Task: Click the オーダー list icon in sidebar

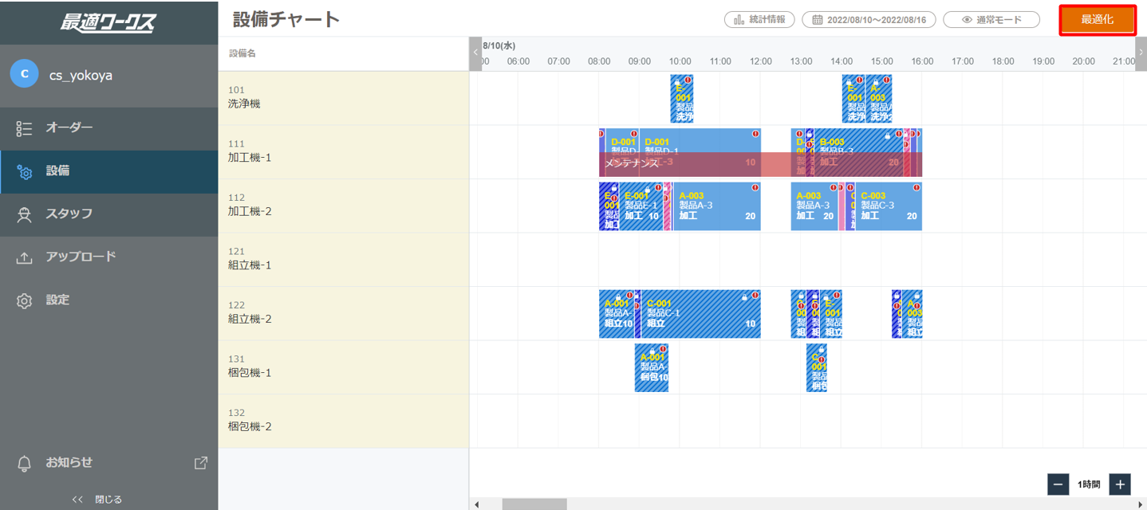Action: click(24, 128)
